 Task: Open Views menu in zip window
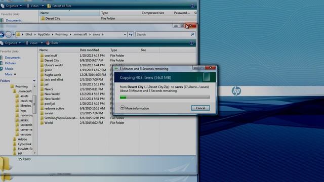click(35, 6)
